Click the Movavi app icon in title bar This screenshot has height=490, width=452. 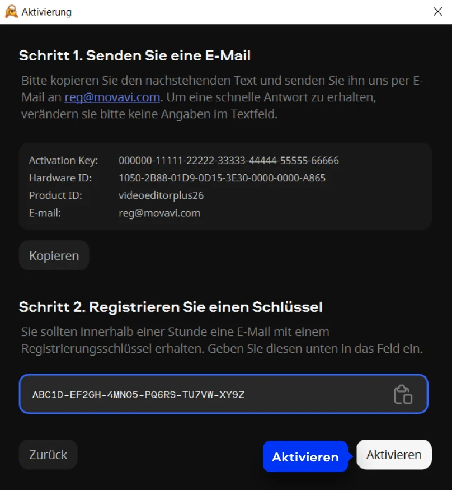[x=11, y=12]
